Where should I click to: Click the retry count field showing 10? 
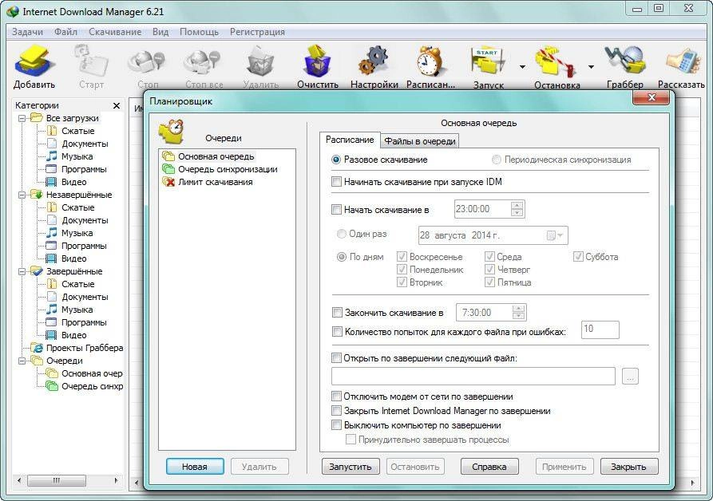pos(600,329)
